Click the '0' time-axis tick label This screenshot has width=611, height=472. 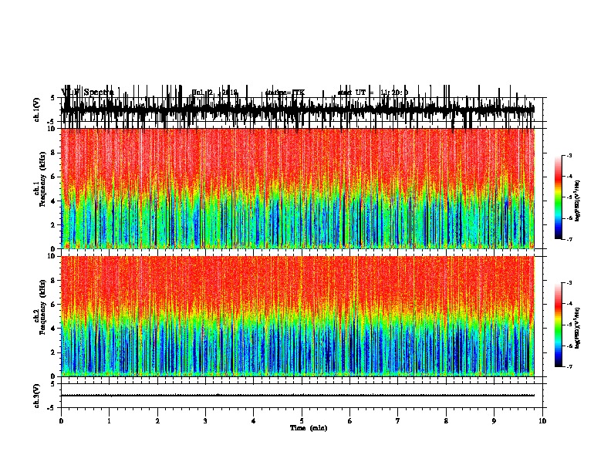(x=61, y=421)
